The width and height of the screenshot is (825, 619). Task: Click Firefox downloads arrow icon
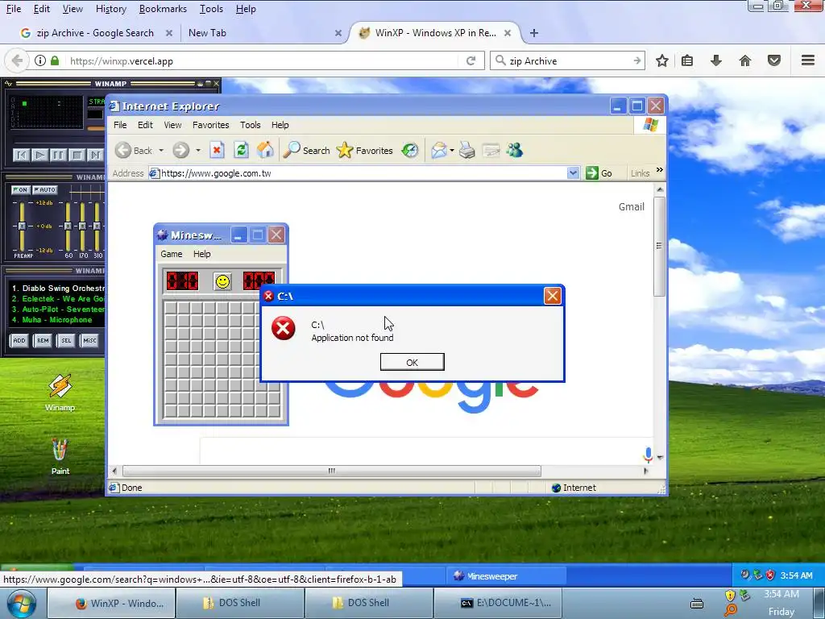(x=716, y=61)
